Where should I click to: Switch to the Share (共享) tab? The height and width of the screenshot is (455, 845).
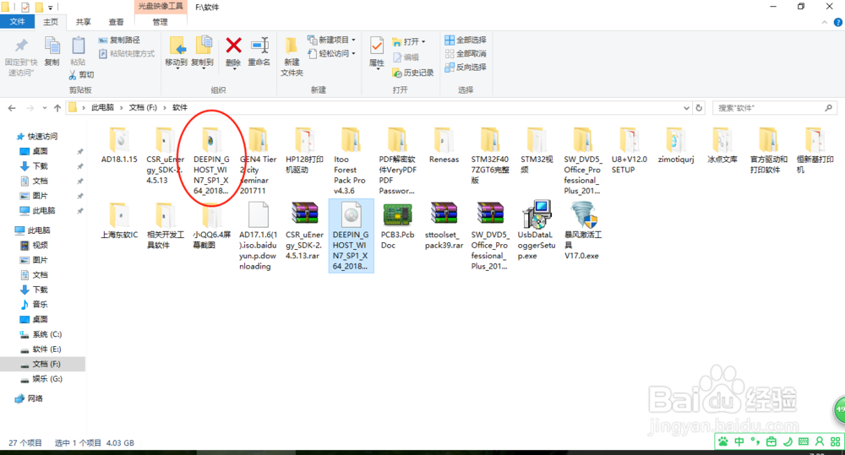(x=83, y=22)
